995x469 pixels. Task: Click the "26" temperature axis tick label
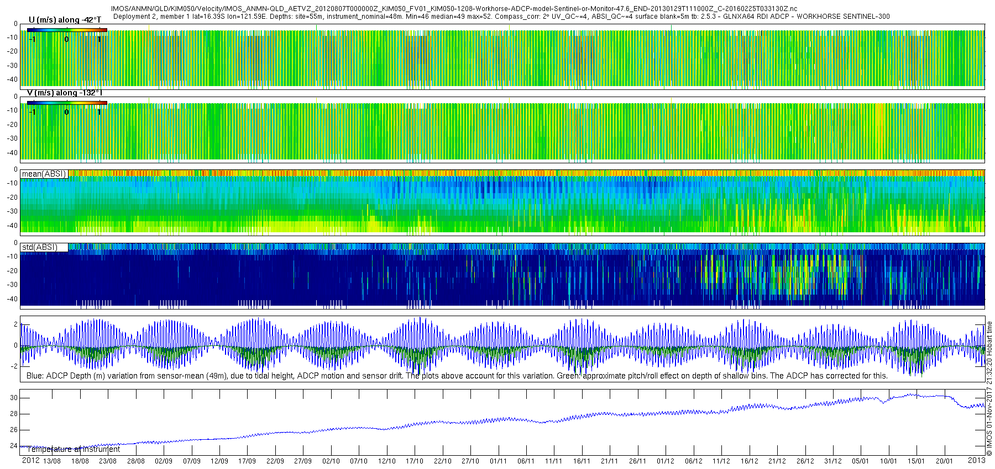pos(14,430)
